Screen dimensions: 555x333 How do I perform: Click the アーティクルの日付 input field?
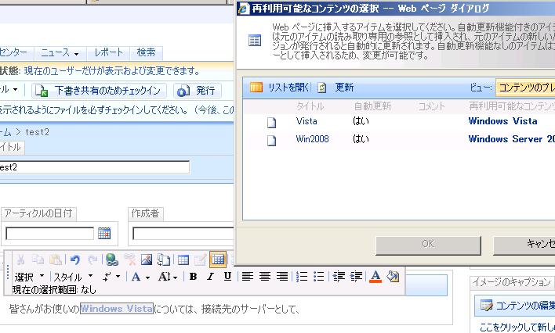[x=49, y=234]
